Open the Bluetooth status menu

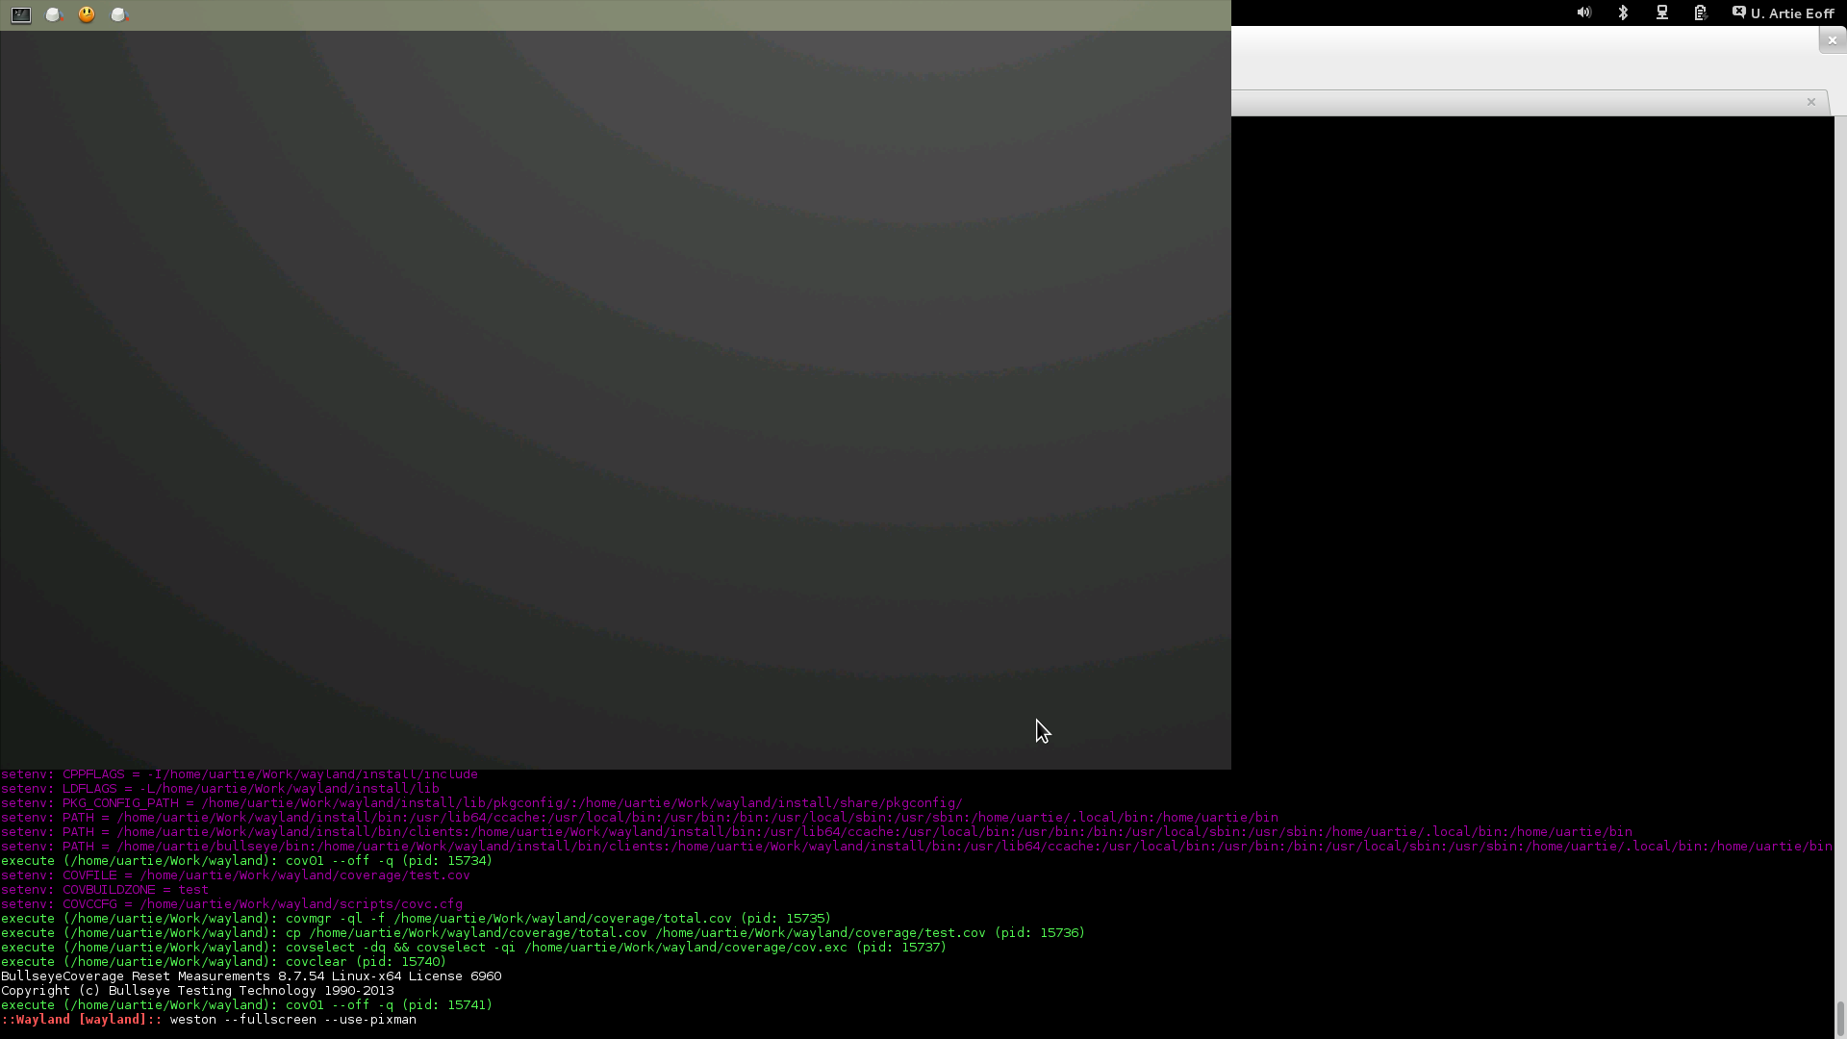coord(1623,13)
